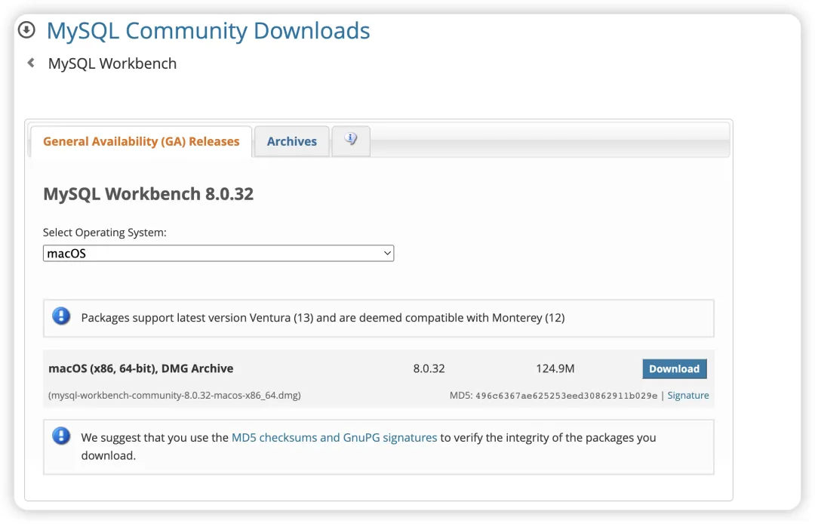
Task: Go back using the left chevron arrow
Action: pyautogui.click(x=31, y=63)
